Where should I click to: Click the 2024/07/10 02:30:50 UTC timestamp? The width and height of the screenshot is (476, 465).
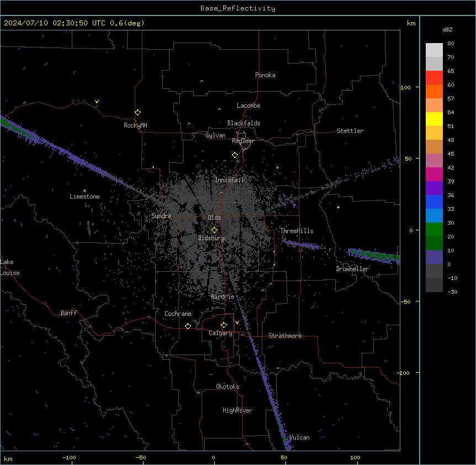point(54,23)
